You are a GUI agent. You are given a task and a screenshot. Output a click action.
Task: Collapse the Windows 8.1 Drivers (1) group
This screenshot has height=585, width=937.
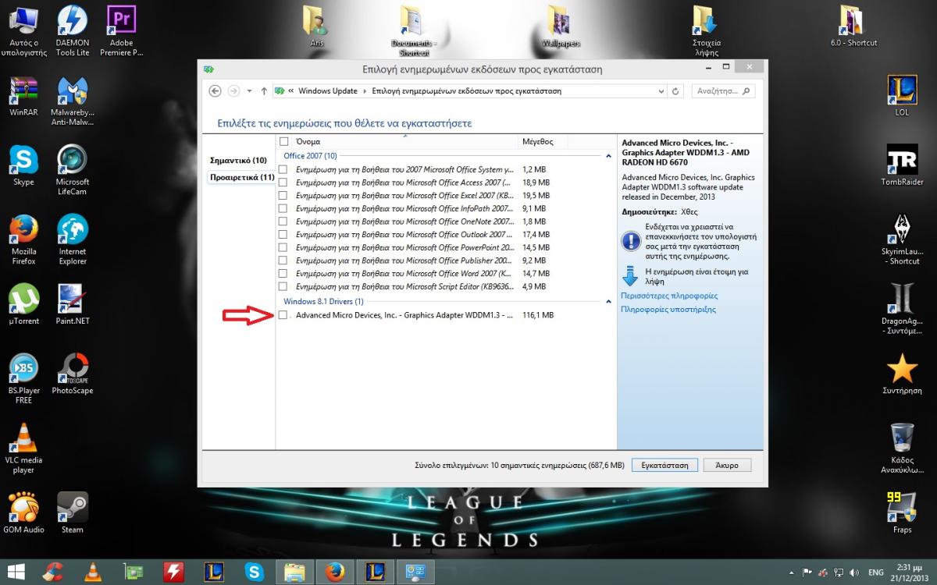pos(608,301)
